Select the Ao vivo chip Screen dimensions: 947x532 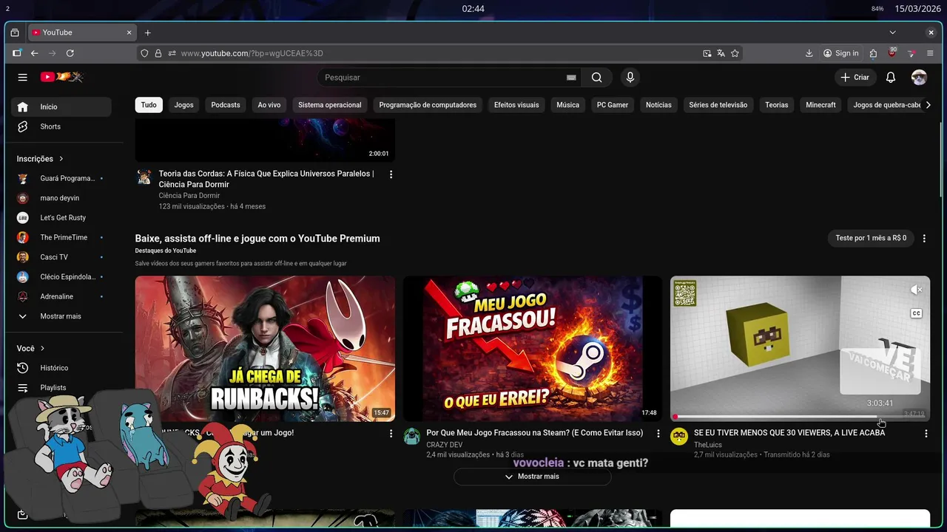[x=269, y=105]
